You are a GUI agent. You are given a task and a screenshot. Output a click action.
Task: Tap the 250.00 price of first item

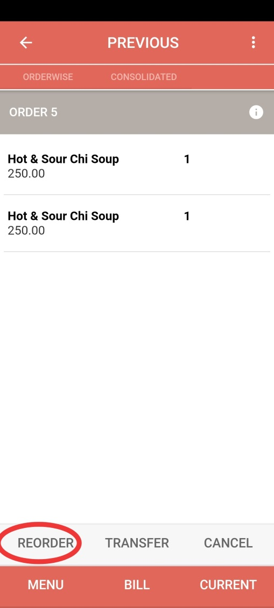click(26, 174)
